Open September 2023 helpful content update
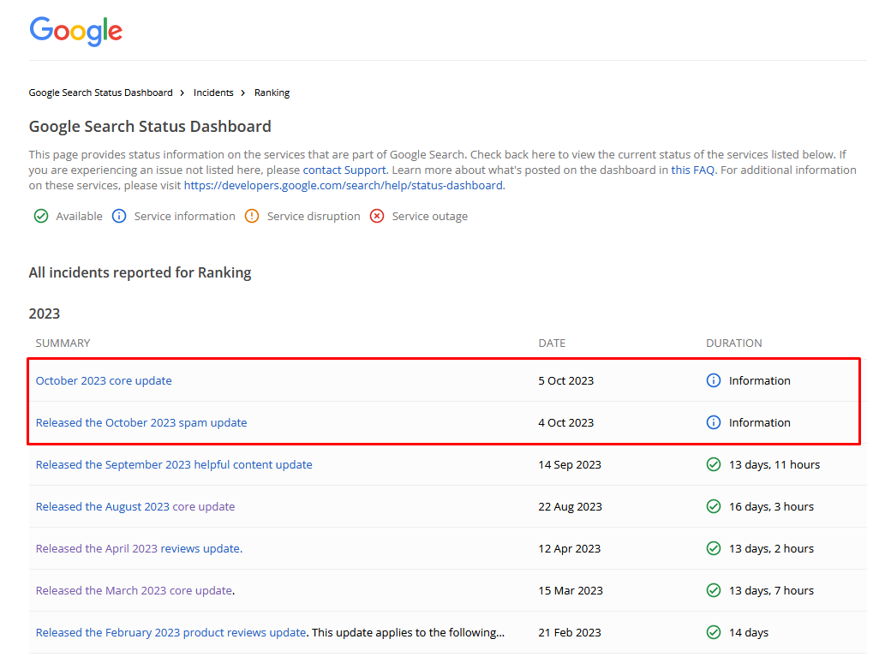This screenshot has width=885, height=669. (174, 464)
